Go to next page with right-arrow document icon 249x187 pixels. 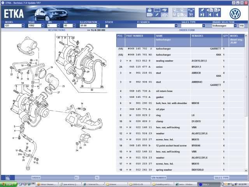click(x=217, y=11)
